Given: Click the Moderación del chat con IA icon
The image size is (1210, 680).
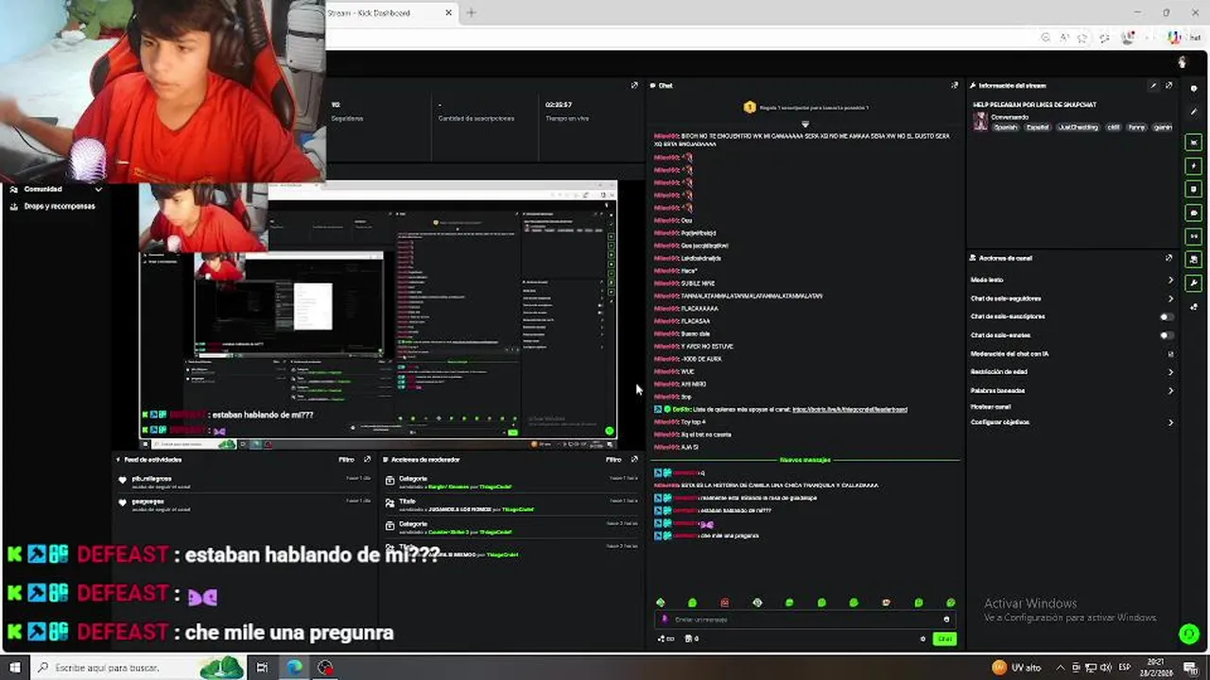Looking at the screenshot, I should click(1170, 354).
